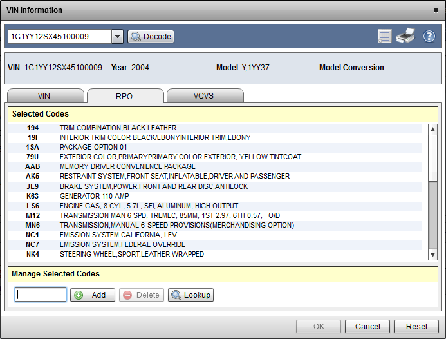Screen dimensions: 446x339
Task: Select code row K63 GENERATOR 110 AMP
Action: point(216,197)
